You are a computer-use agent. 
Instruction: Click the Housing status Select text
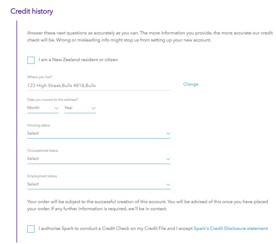[33, 133]
